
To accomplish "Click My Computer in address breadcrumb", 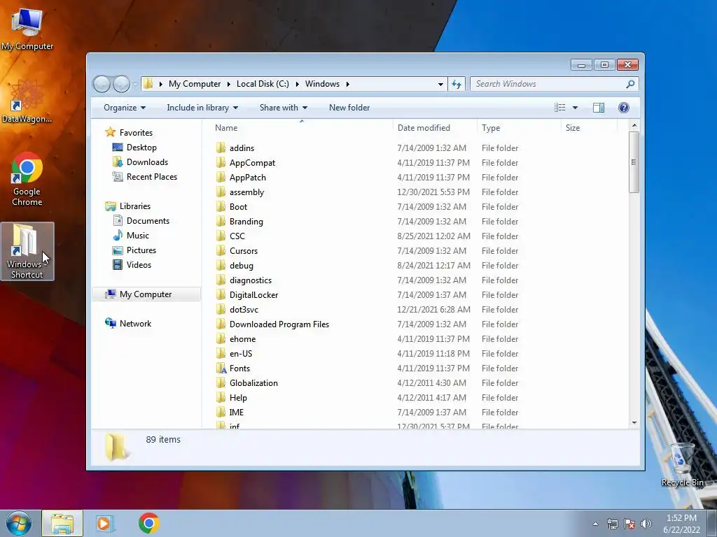I will 195,84.
